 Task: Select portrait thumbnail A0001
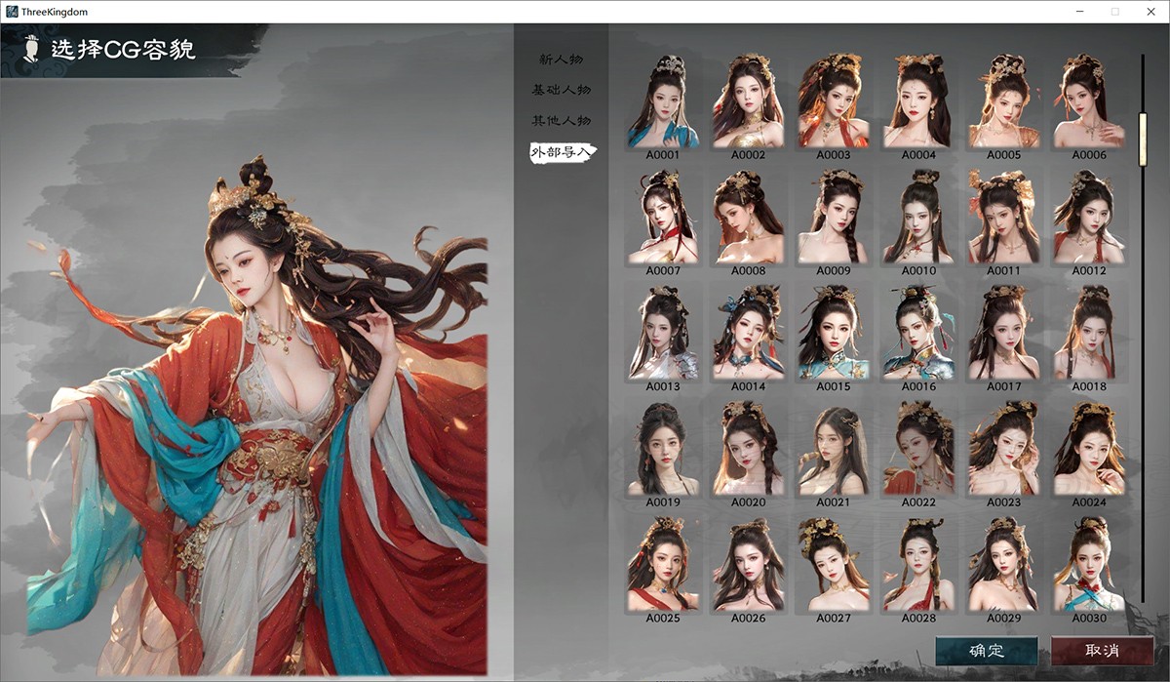(663, 101)
